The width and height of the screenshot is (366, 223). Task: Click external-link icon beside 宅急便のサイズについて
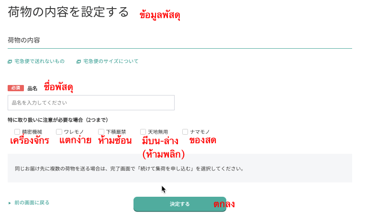pos(78,62)
